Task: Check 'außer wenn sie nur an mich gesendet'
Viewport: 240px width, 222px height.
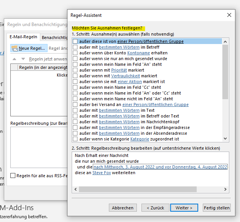Action: [x=75, y=59]
